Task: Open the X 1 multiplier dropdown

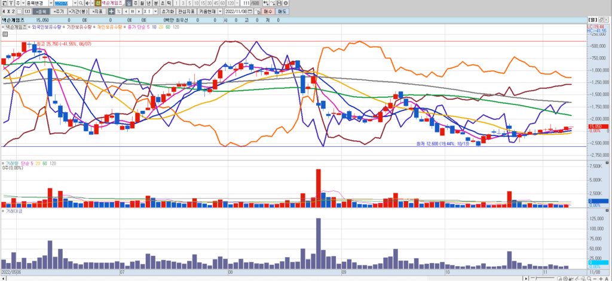Action: coord(155,11)
